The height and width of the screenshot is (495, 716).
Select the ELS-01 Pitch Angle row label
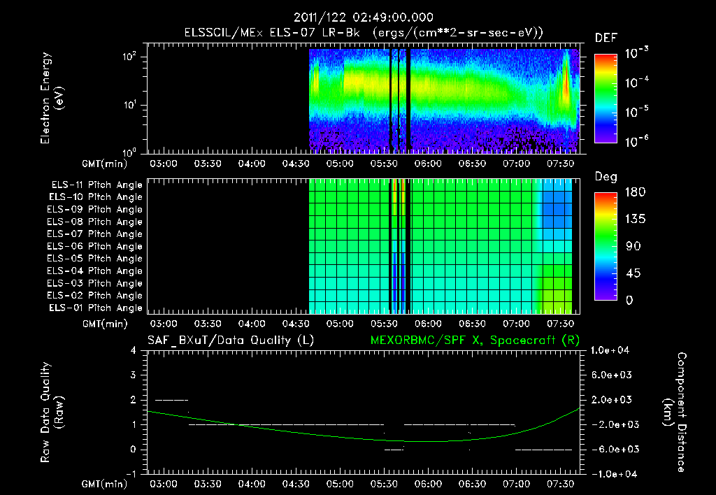pos(96,308)
